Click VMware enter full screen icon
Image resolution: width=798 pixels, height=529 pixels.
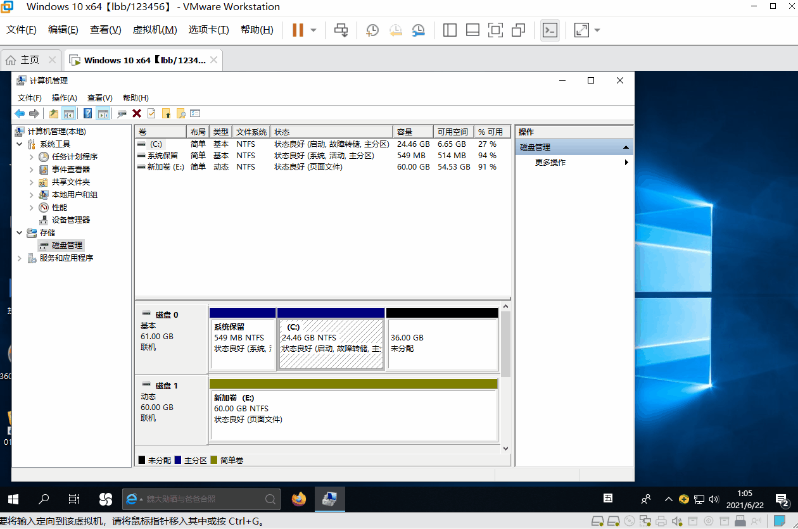click(495, 30)
